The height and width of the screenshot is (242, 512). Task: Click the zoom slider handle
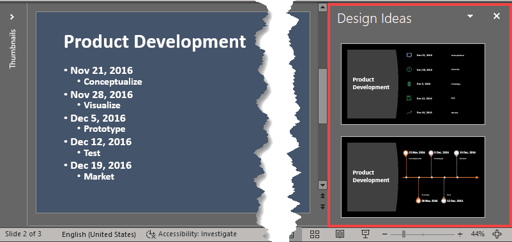tap(404, 234)
